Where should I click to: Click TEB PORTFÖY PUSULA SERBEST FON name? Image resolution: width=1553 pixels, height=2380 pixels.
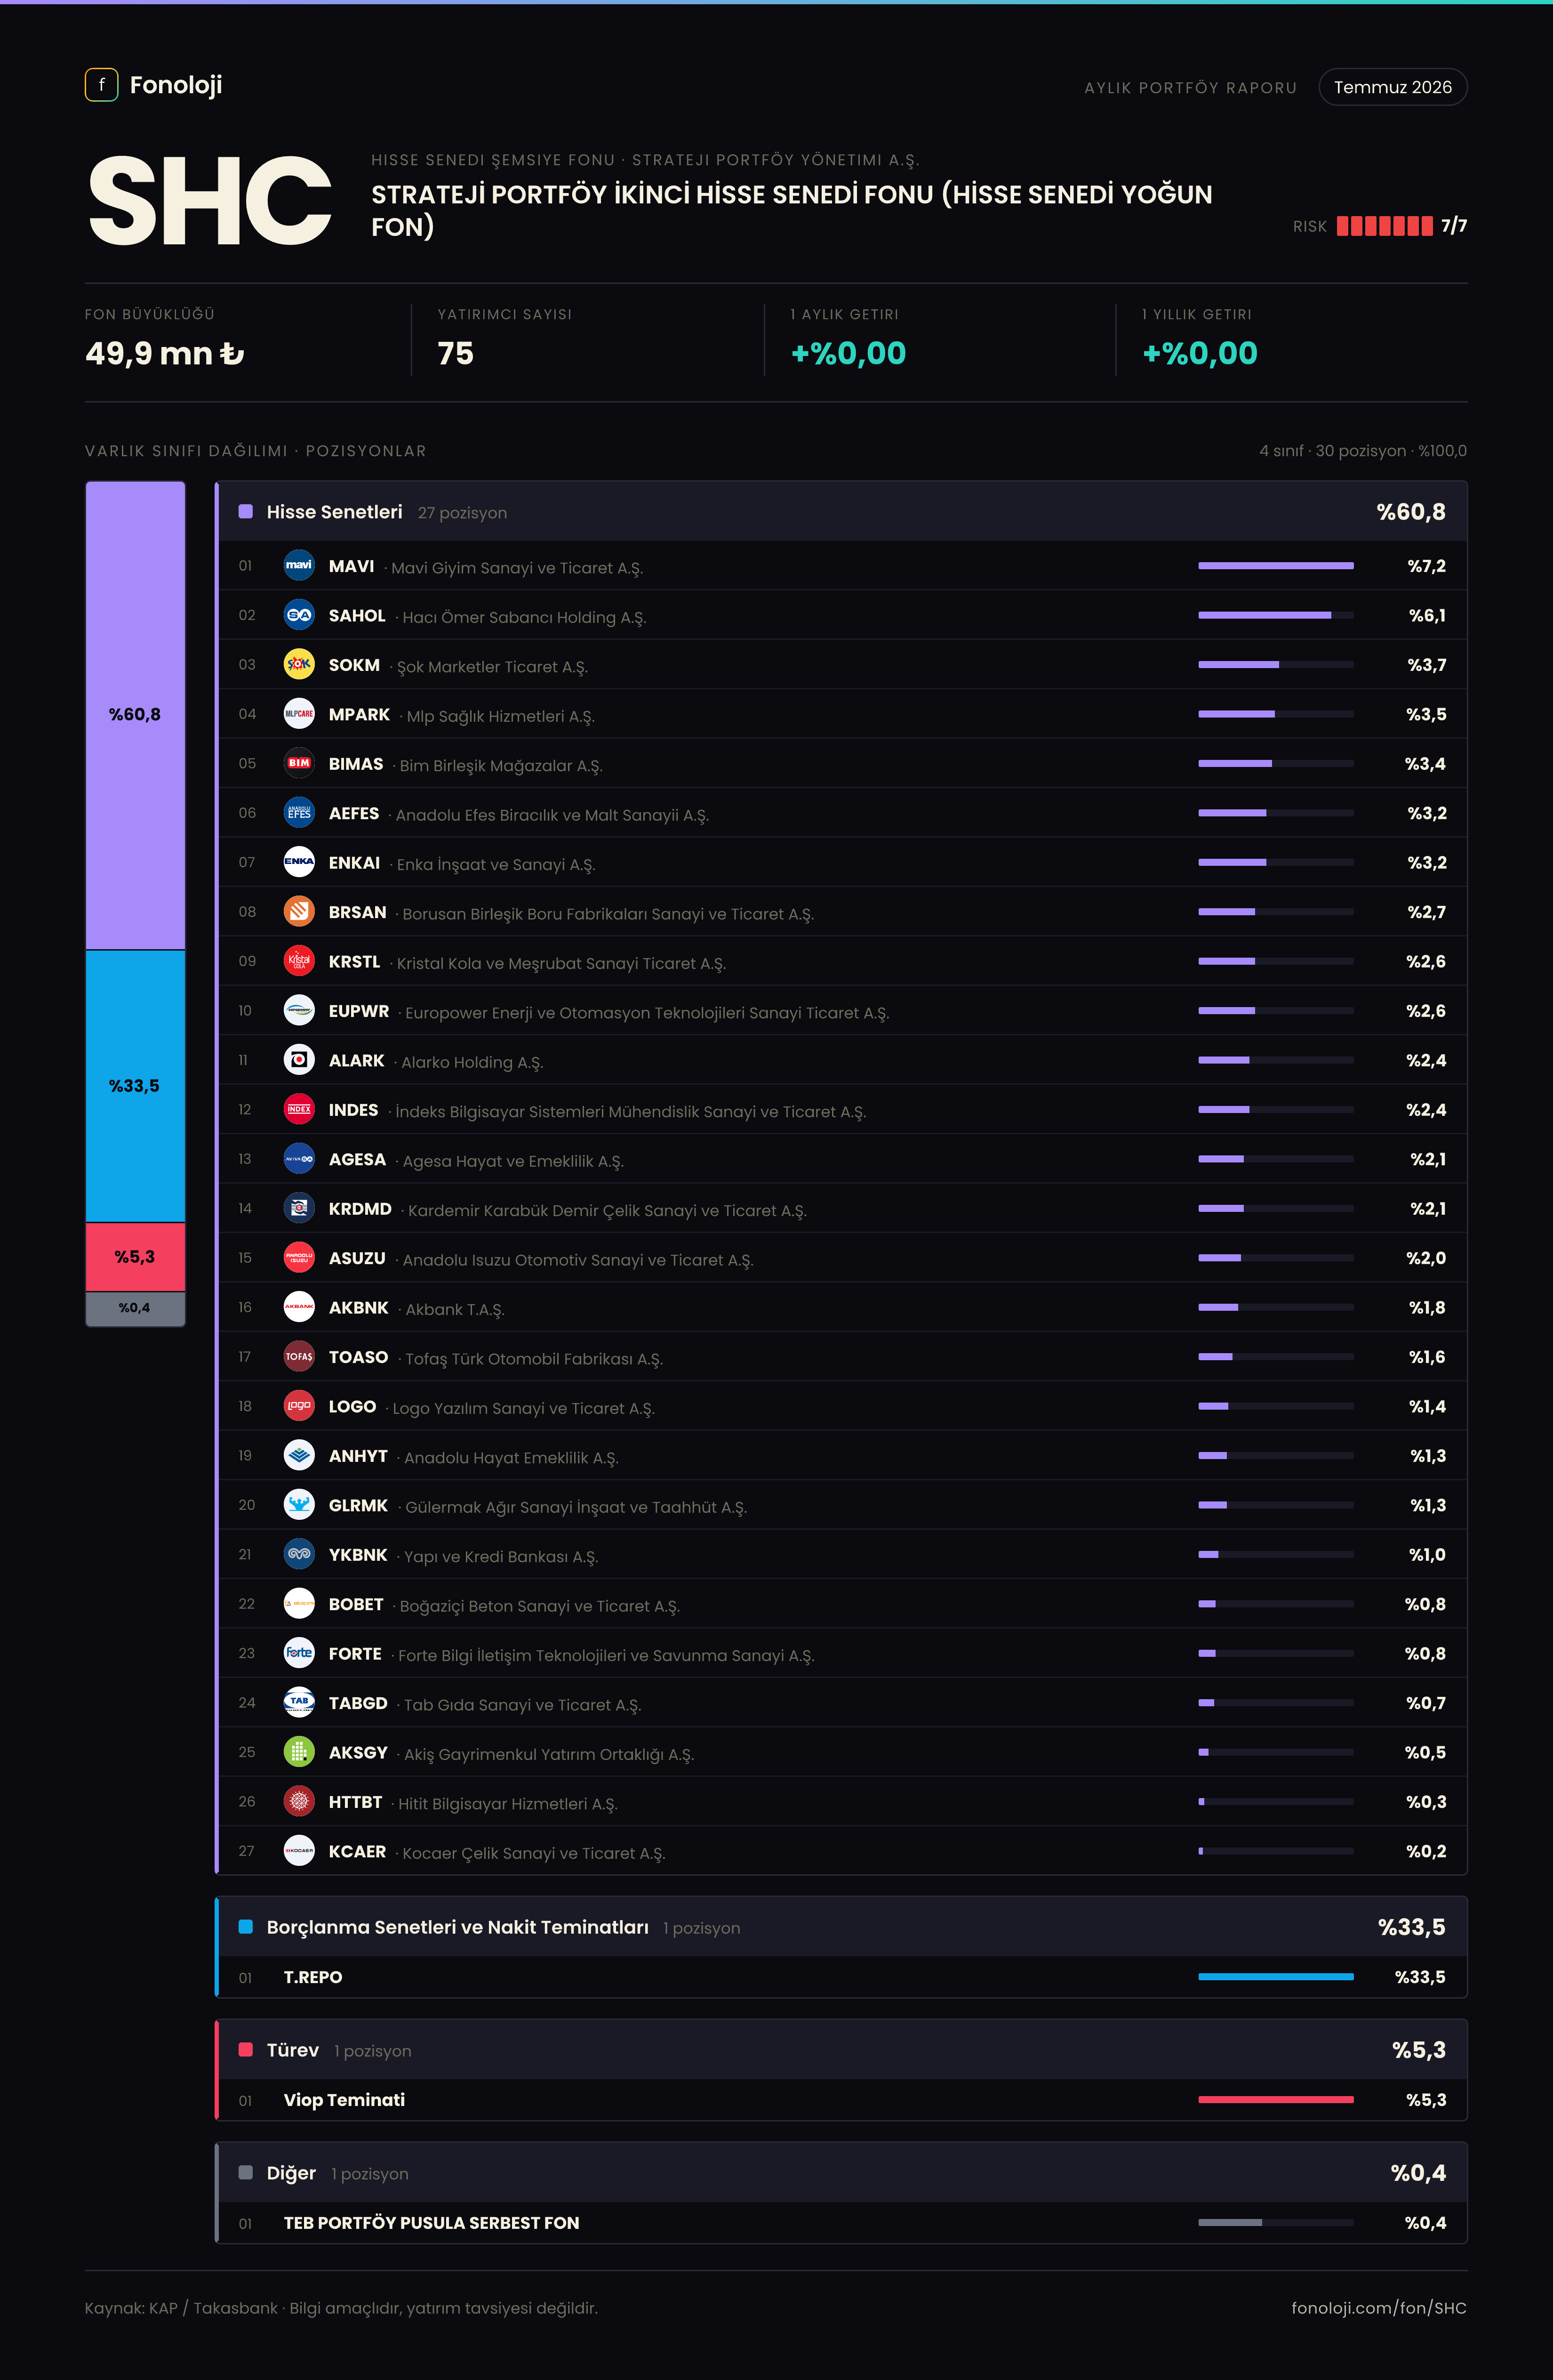coord(432,2223)
